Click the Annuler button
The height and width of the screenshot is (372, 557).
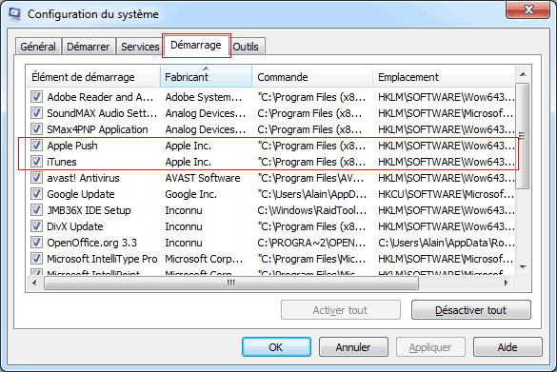pyautogui.click(x=353, y=347)
